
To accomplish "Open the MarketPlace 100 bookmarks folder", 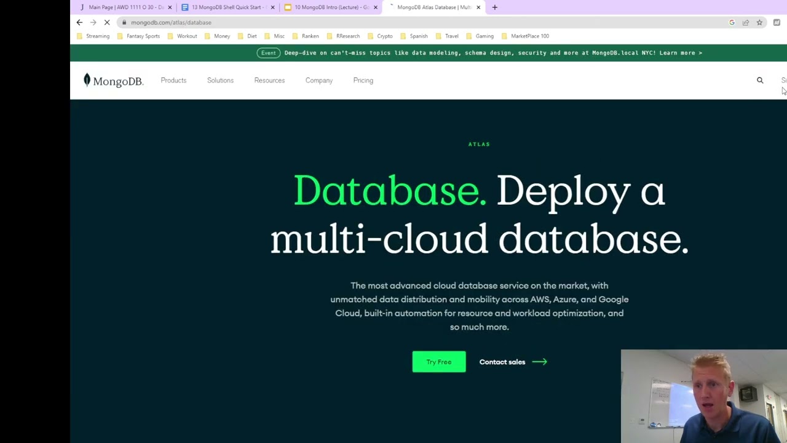I will pos(525,36).
